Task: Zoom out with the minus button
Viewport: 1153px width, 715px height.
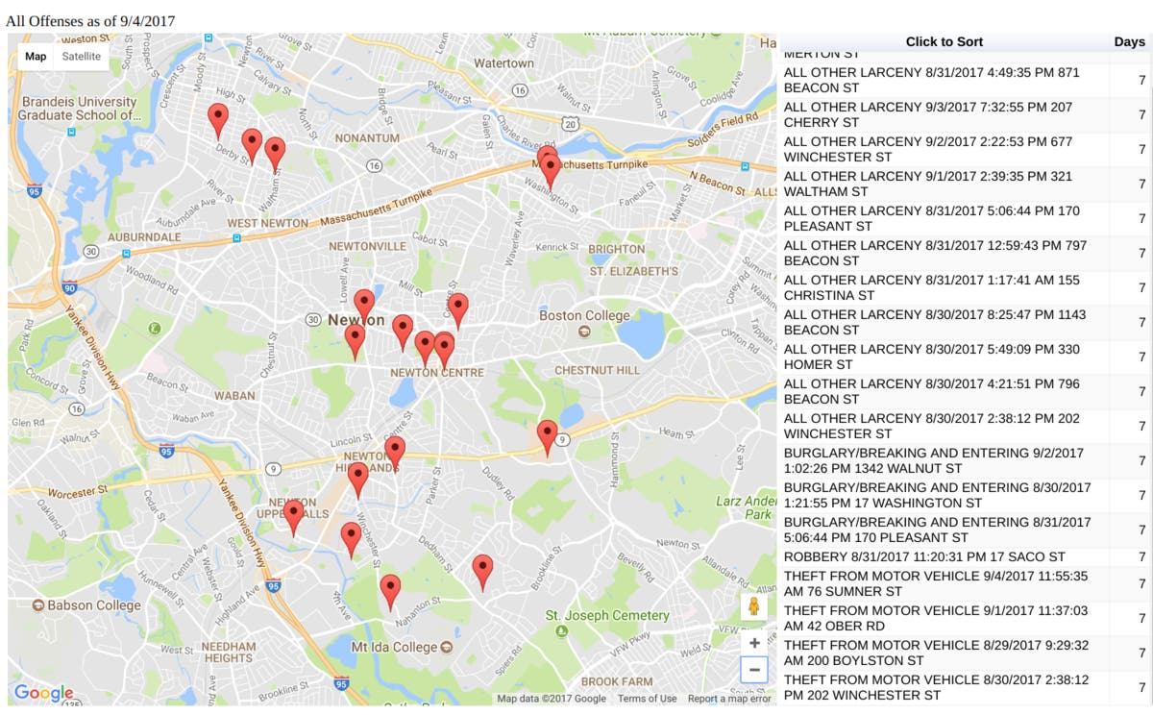Action: 754,670
